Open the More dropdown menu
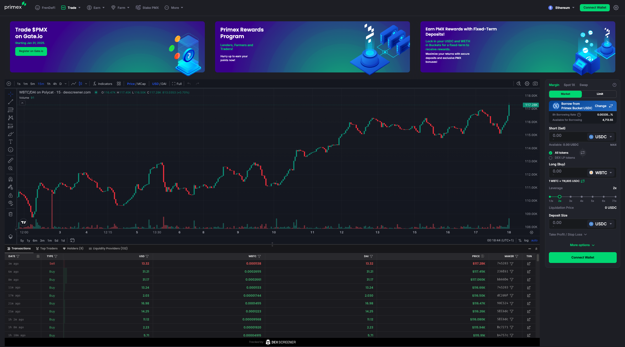The height and width of the screenshot is (347, 625). tap(174, 8)
